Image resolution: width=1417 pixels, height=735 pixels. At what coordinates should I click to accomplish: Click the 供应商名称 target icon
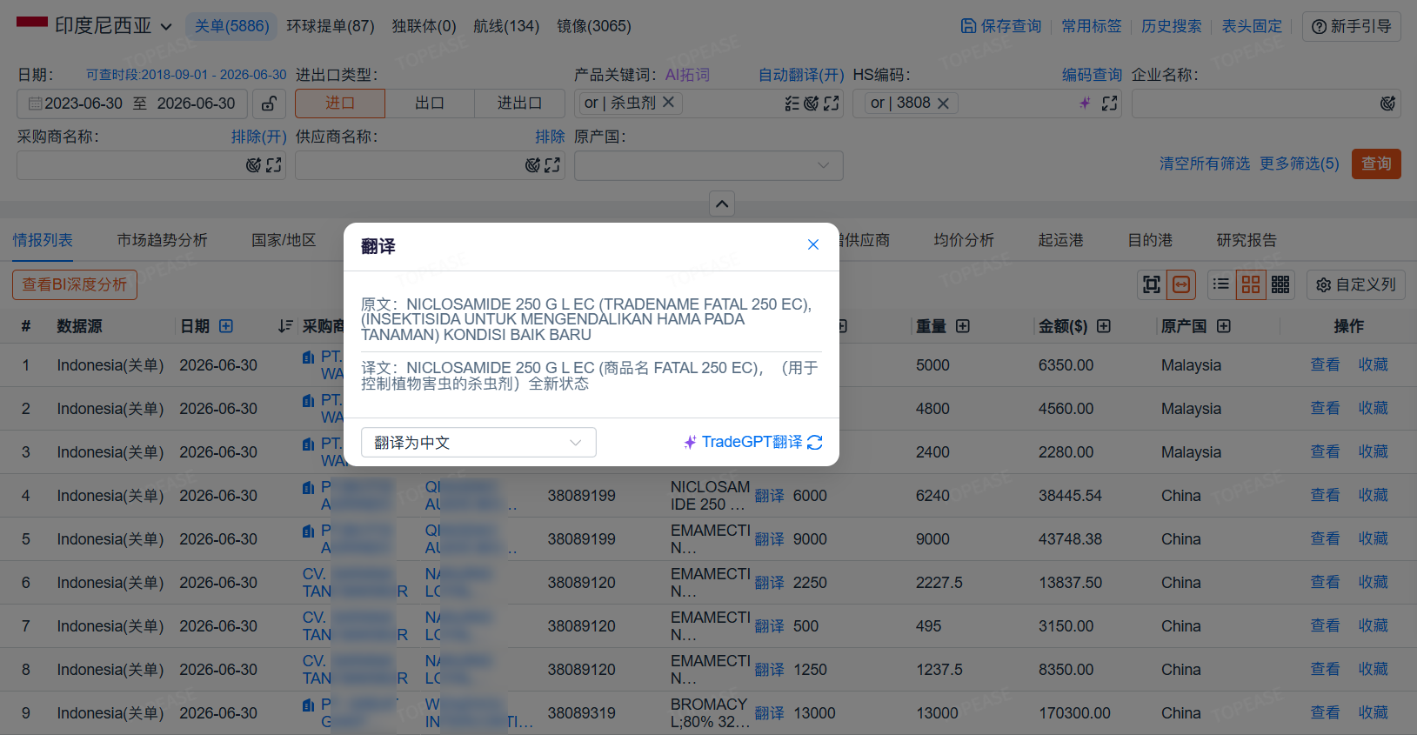click(x=532, y=165)
